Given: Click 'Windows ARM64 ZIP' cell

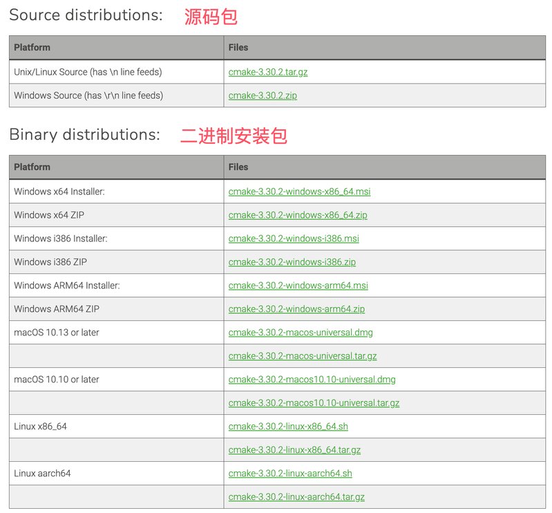Looking at the screenshot, I should tap(116, 309).
